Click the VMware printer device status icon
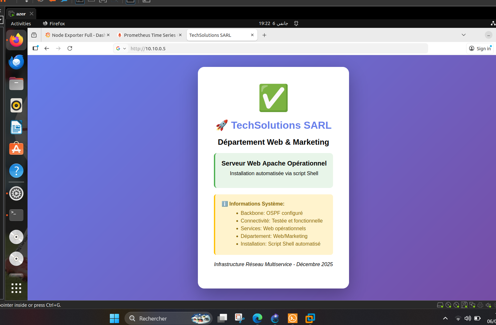This screenshot has height=325, width=496. pos(480,305)
